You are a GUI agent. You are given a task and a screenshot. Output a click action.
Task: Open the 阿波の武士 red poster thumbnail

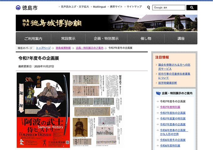tap(43, 110)
